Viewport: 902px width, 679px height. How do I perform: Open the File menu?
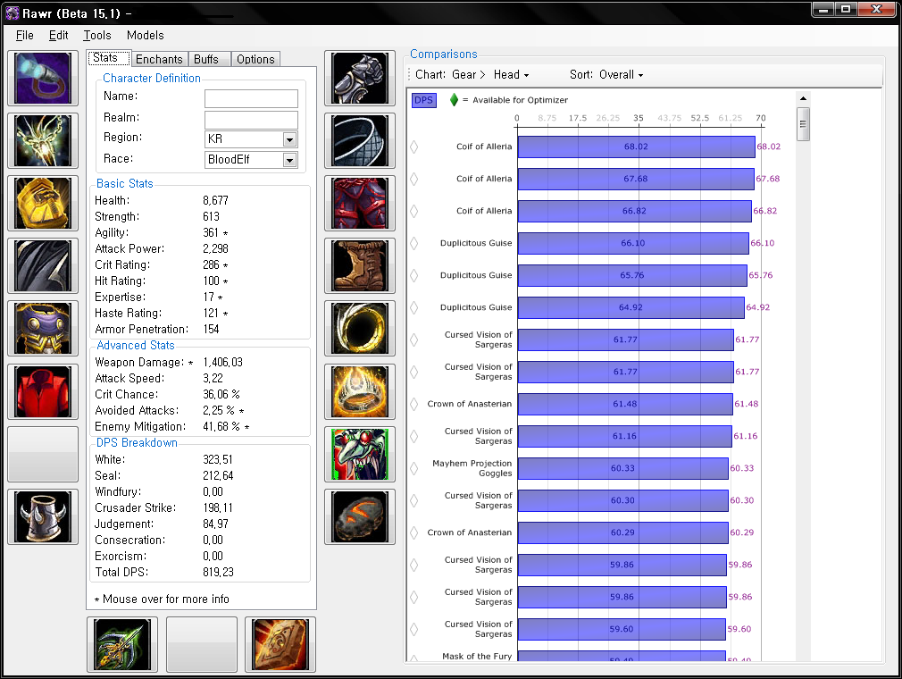coord(24,35)
